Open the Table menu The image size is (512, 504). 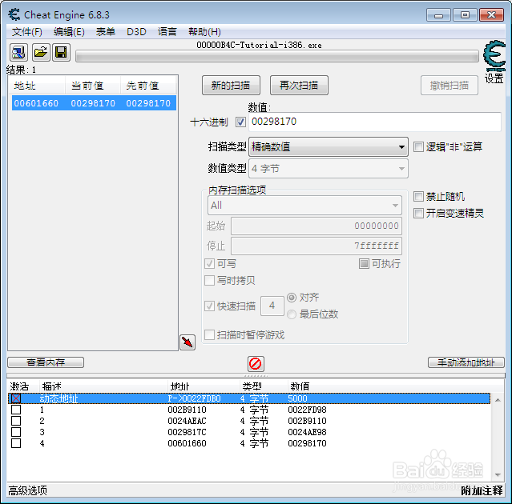coord(106,32)
